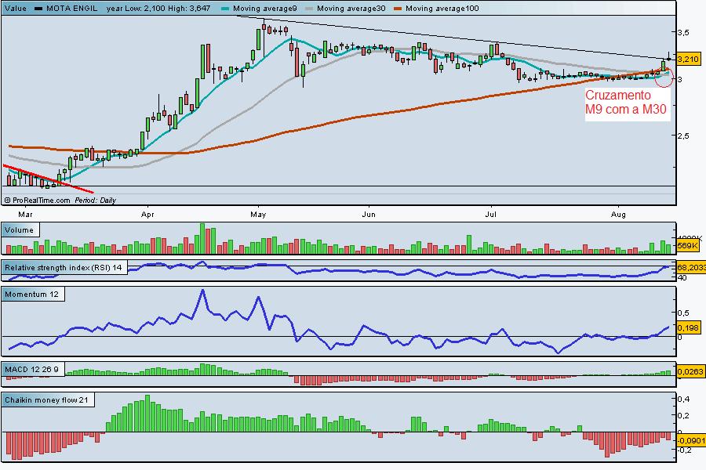This screenshot has height=470, width=706.
Task: Click the 2,5 price axis label
Action: pyautogui.click(x=683, y=136)
